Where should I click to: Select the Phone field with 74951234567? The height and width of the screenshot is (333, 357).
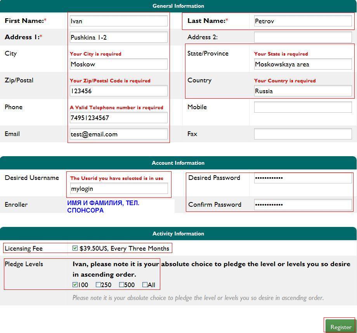click(x=119, y=118)
